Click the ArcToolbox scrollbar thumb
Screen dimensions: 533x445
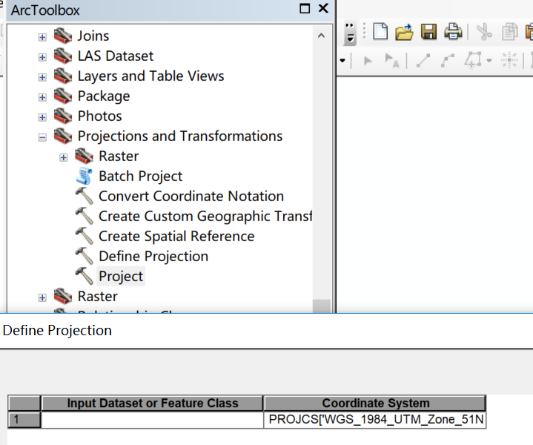pyautogui.click(x=321, y=306)
